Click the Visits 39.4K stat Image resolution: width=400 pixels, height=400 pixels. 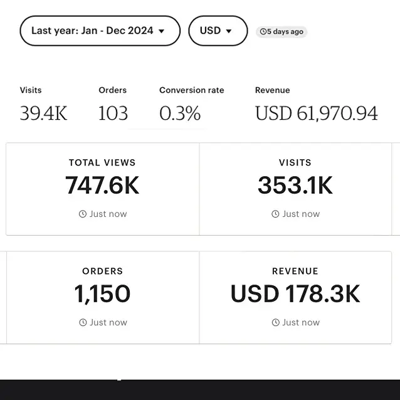click(x=43, y=105)
